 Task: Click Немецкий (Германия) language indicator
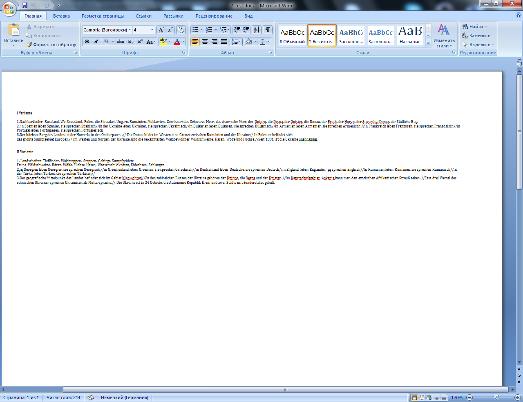click(125, 398)
